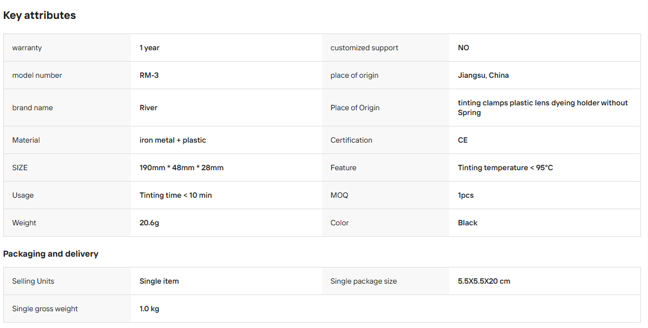Click the Key attributes heading

[40, 15]
